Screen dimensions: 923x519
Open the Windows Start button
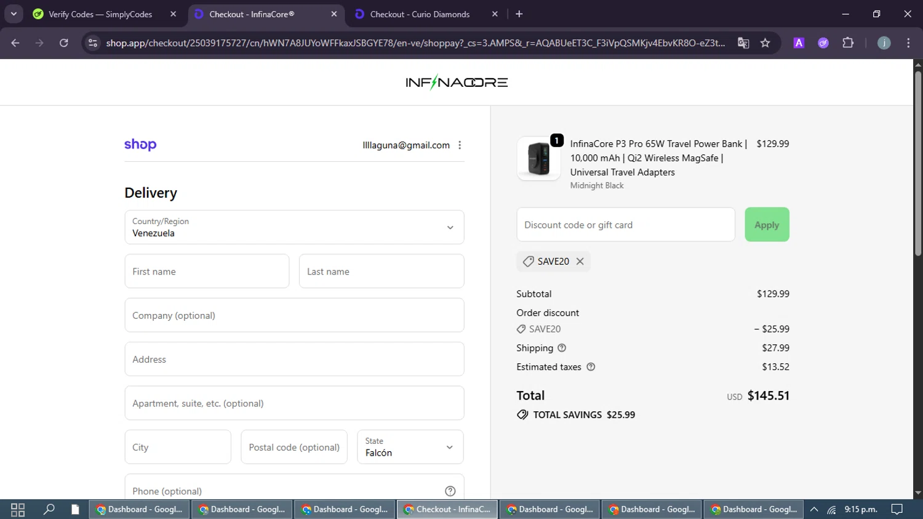click(x=18, y=509)
